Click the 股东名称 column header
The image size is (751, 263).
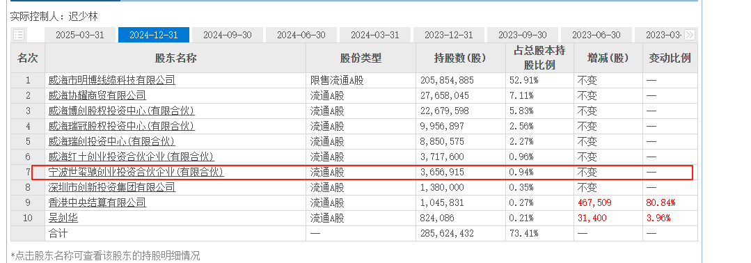tap(176, 58)
